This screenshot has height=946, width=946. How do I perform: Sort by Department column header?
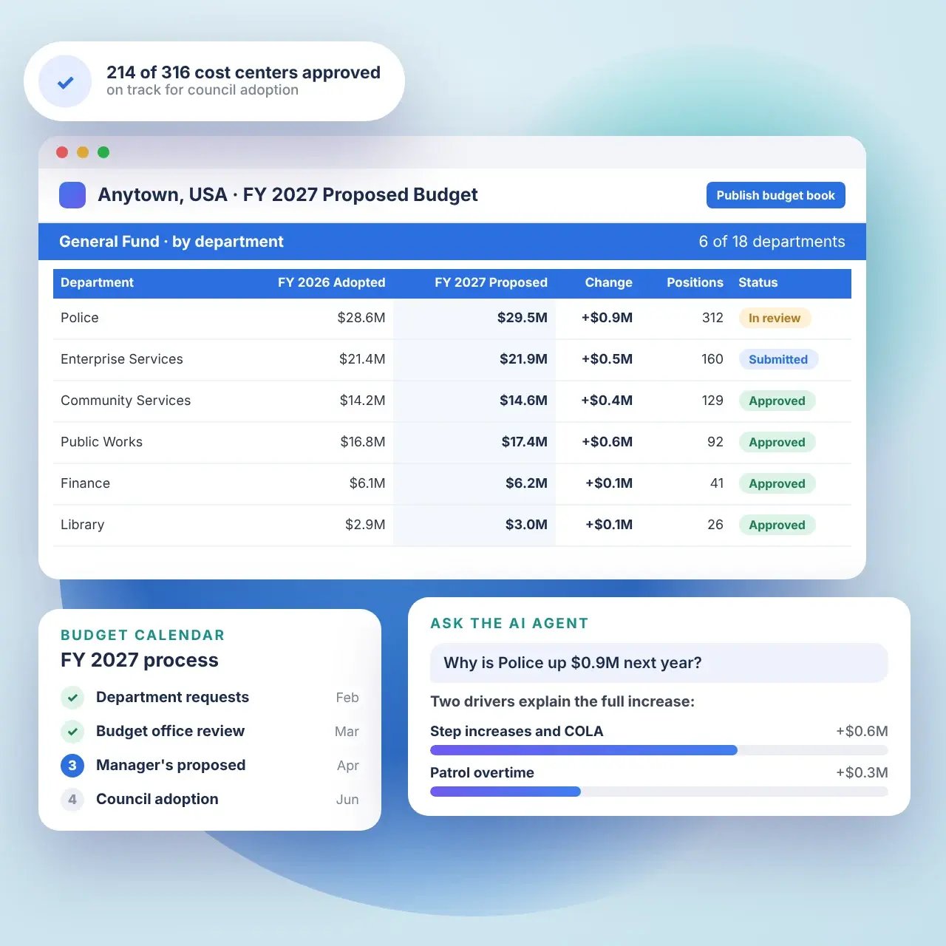pyautogui.click(x=97, y=282)
